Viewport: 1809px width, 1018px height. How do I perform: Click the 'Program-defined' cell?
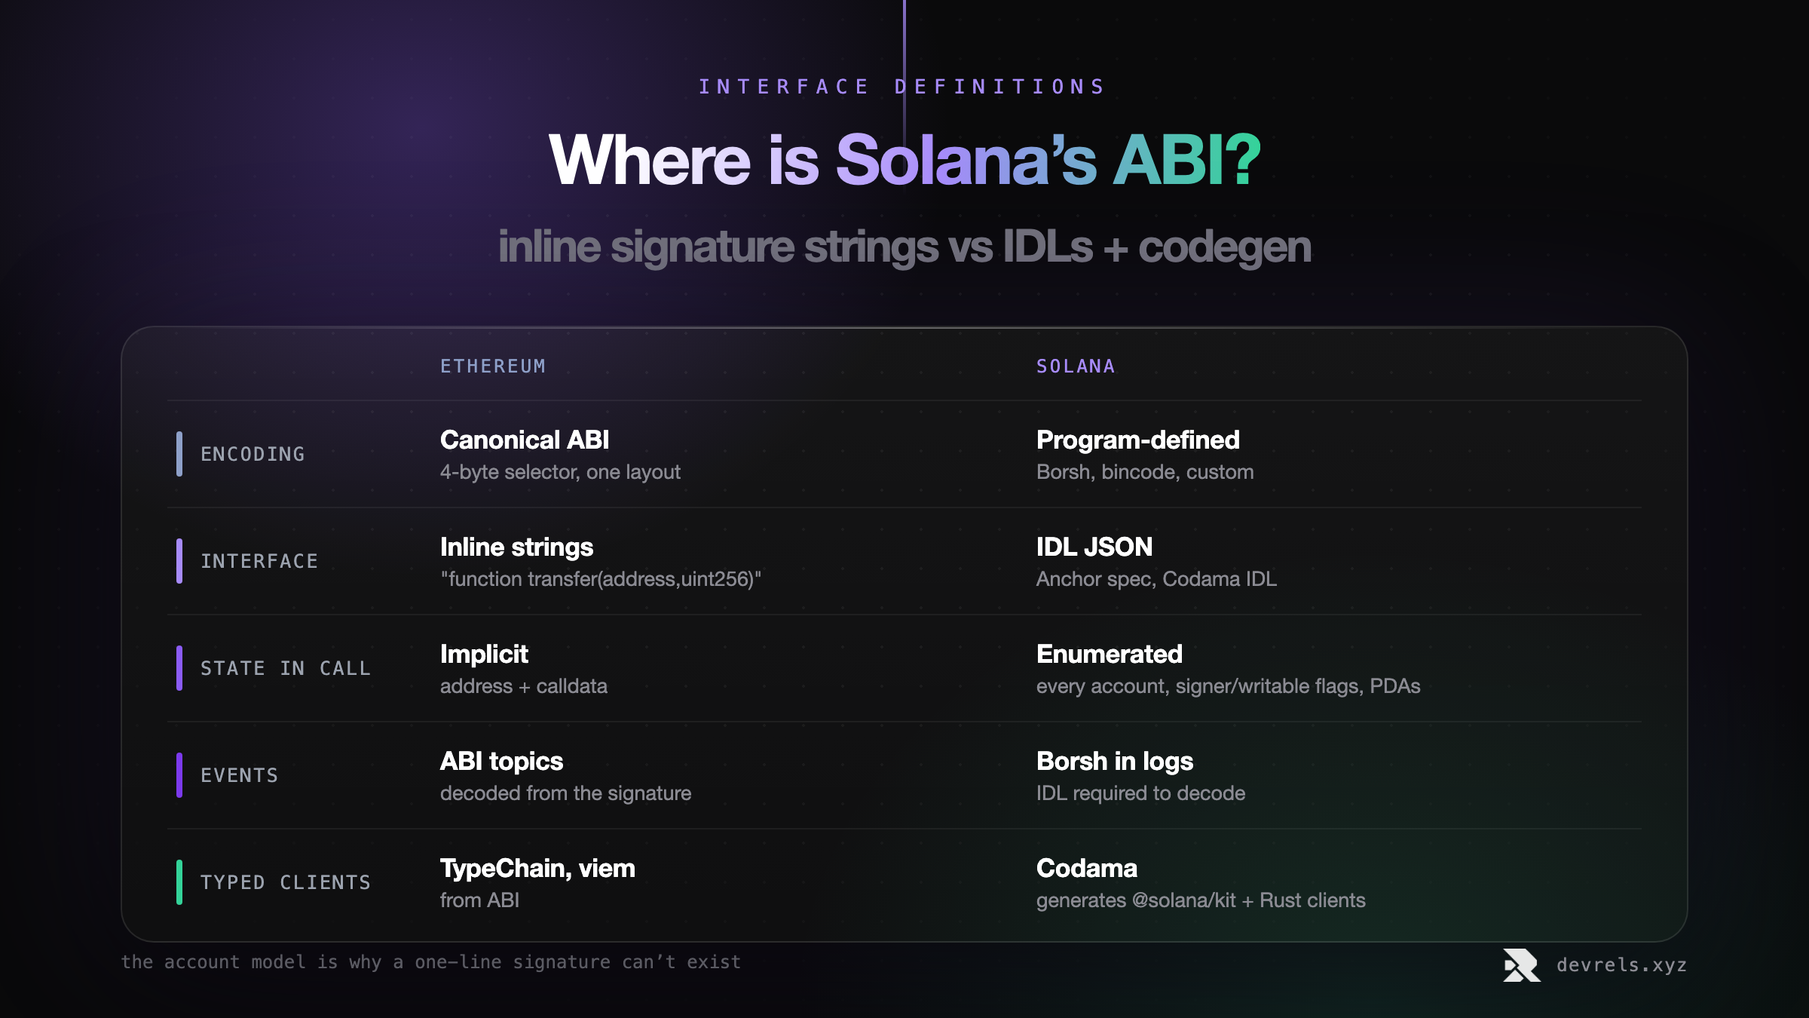point(1137,440)
